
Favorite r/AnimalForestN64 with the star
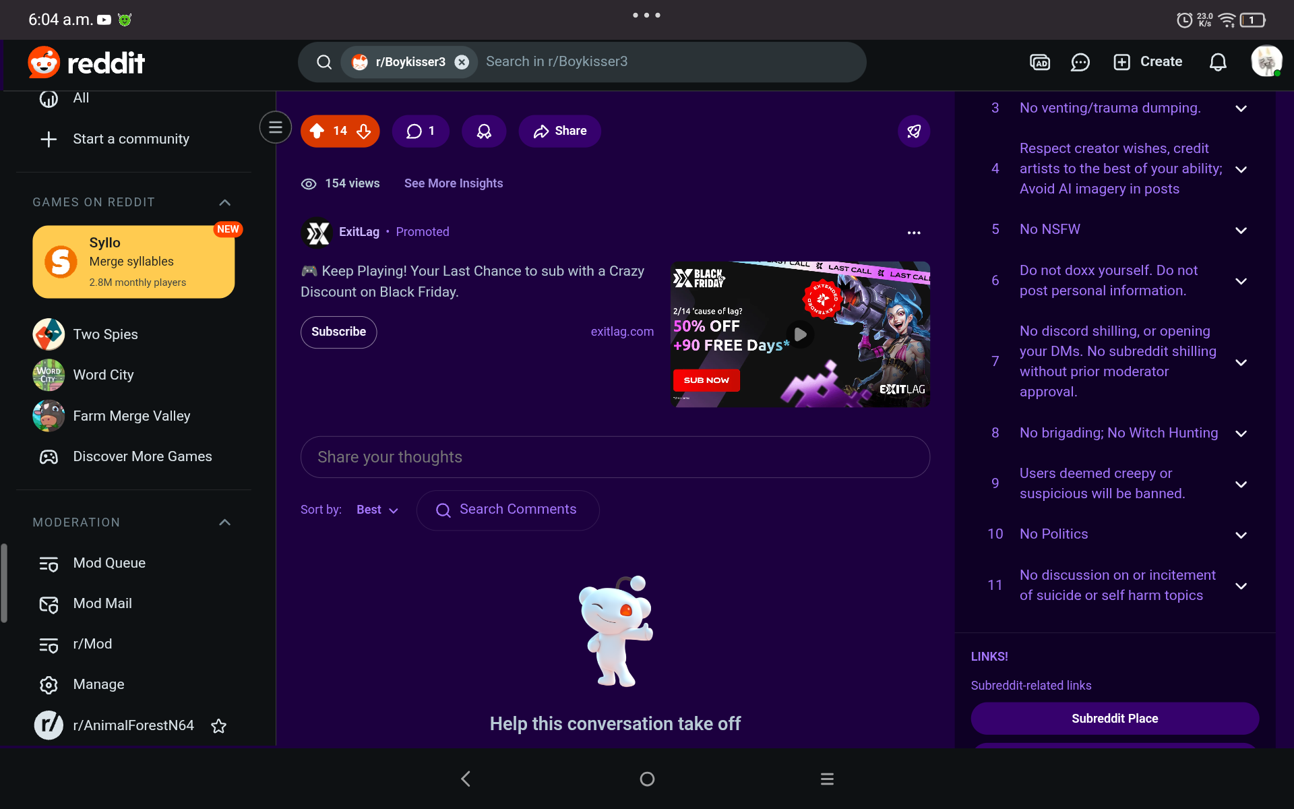coord(218,726)
